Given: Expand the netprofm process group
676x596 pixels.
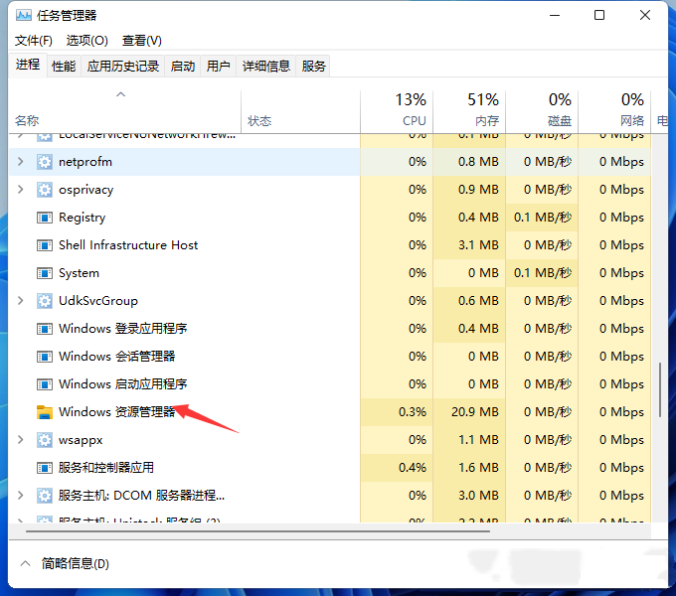Looking at the screenshot, I should click(x=20, y=162).
